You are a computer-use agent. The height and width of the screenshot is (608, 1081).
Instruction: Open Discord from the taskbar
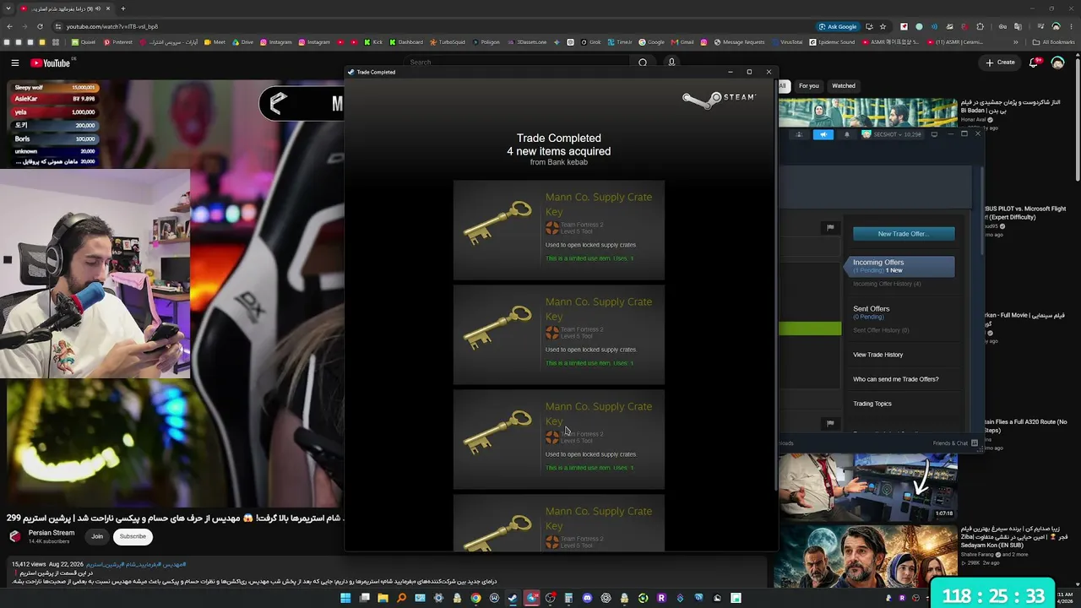pos(587,598)
